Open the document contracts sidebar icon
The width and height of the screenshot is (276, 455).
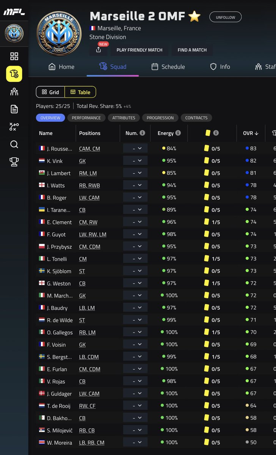tap(14, 109)
